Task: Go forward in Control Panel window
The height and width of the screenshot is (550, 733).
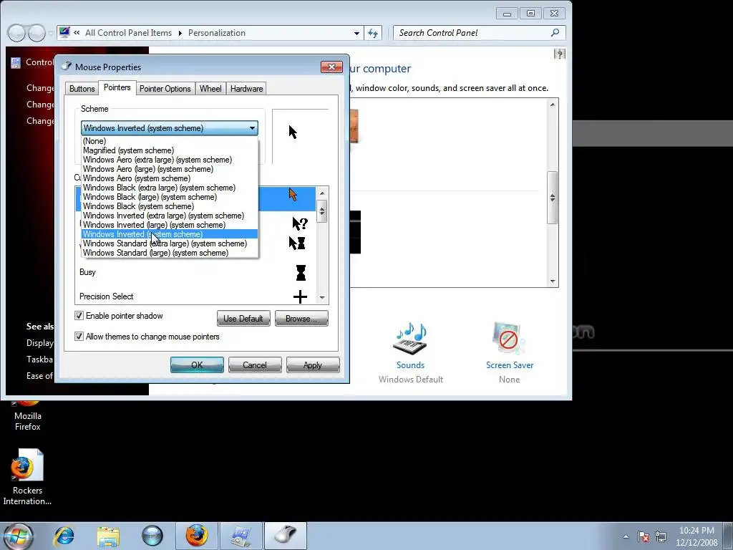Action: 37,33
